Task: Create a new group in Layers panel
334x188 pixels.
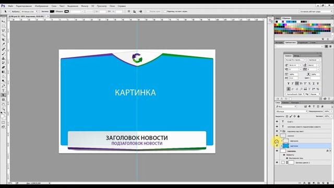Action: (x=318, y=183)
